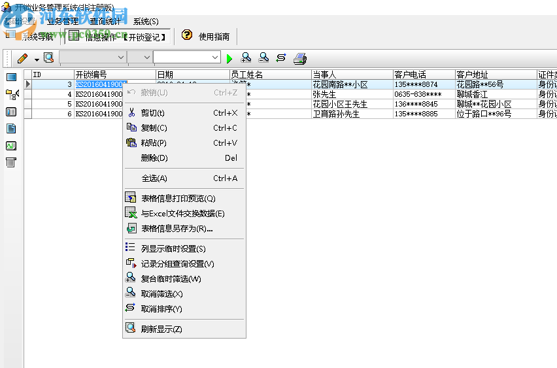Open the 查询统计 menu
This screenshot has width=557, height=368.
tap(105, 22)
